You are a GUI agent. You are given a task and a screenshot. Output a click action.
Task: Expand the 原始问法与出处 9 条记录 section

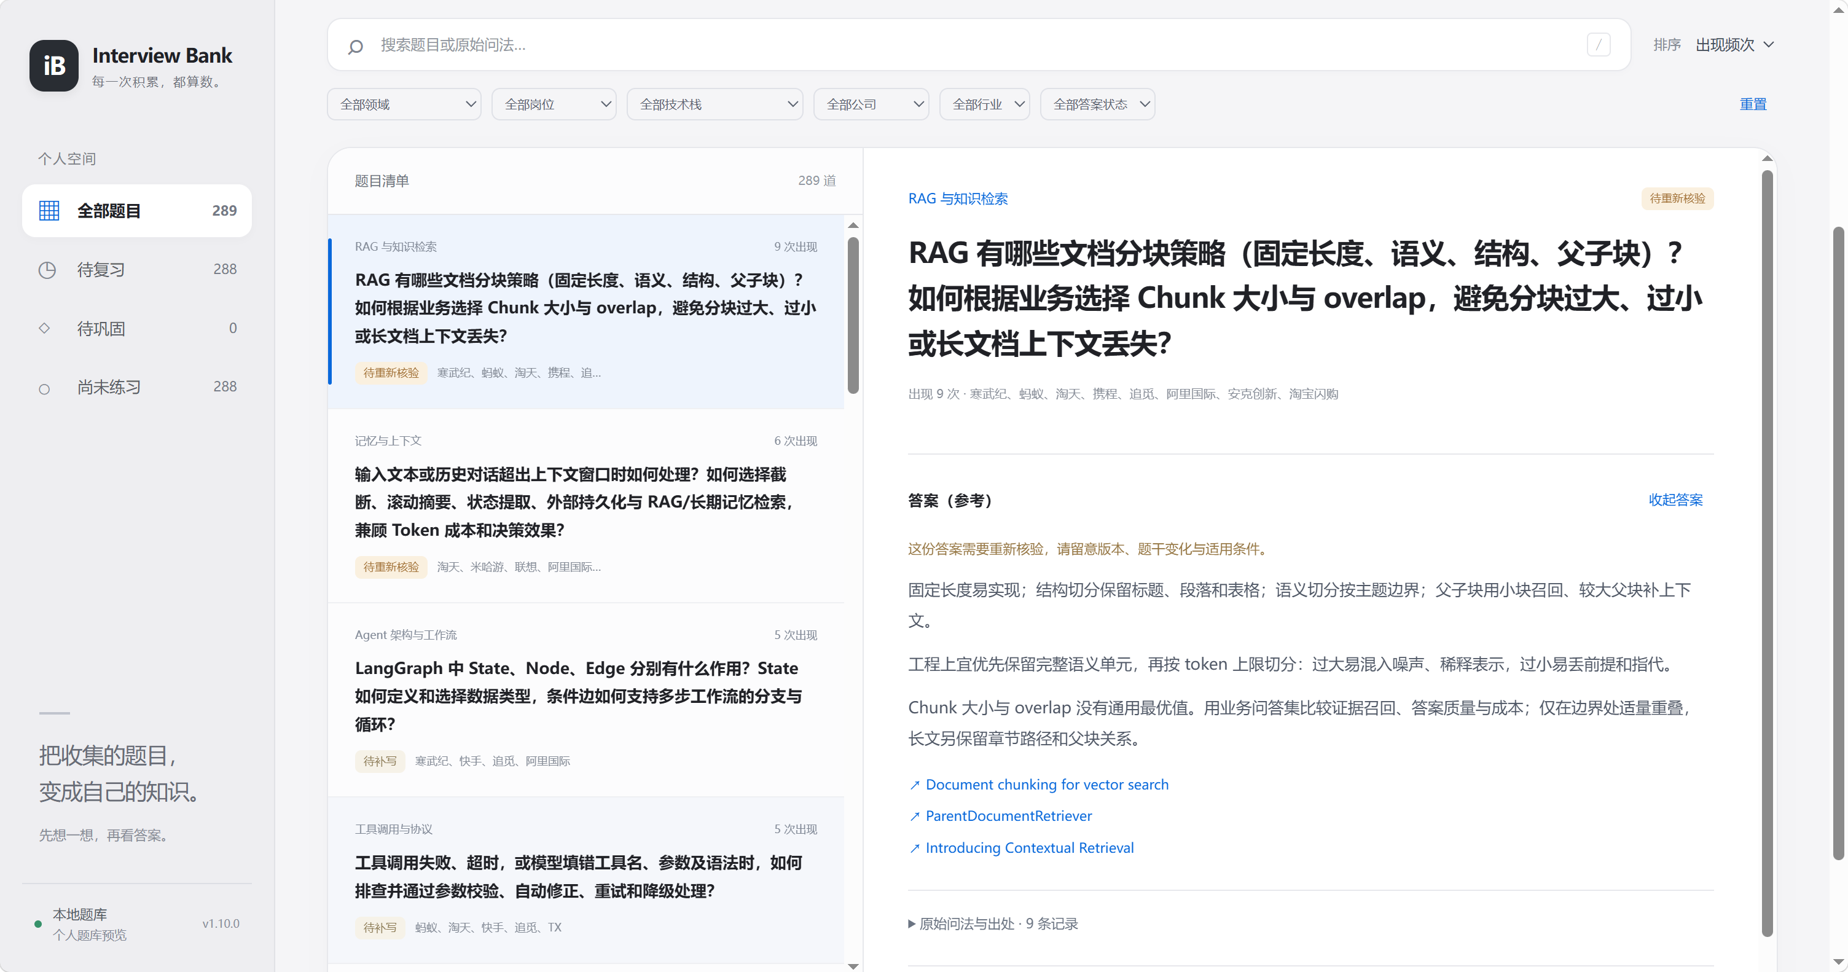coord(993,923)
